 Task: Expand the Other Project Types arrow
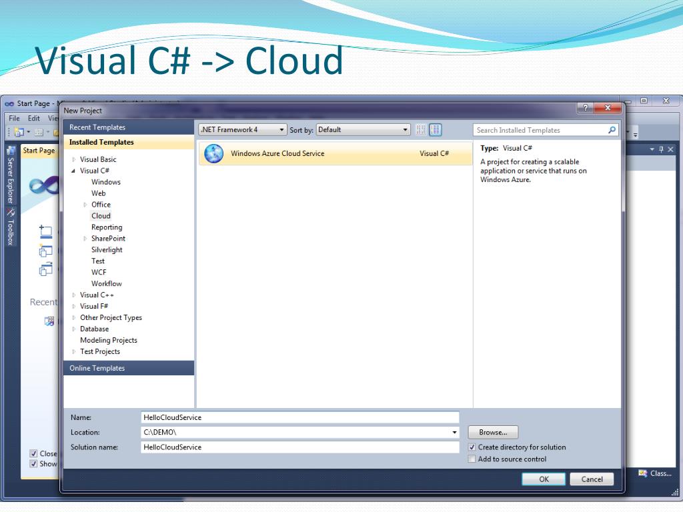pos(73,318)
